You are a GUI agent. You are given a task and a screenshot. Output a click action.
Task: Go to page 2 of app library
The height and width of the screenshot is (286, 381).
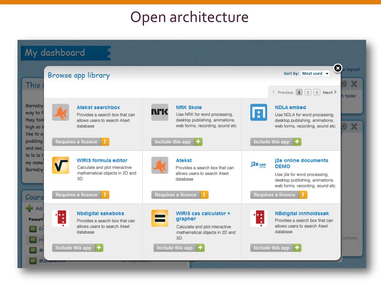pos(308,92)
